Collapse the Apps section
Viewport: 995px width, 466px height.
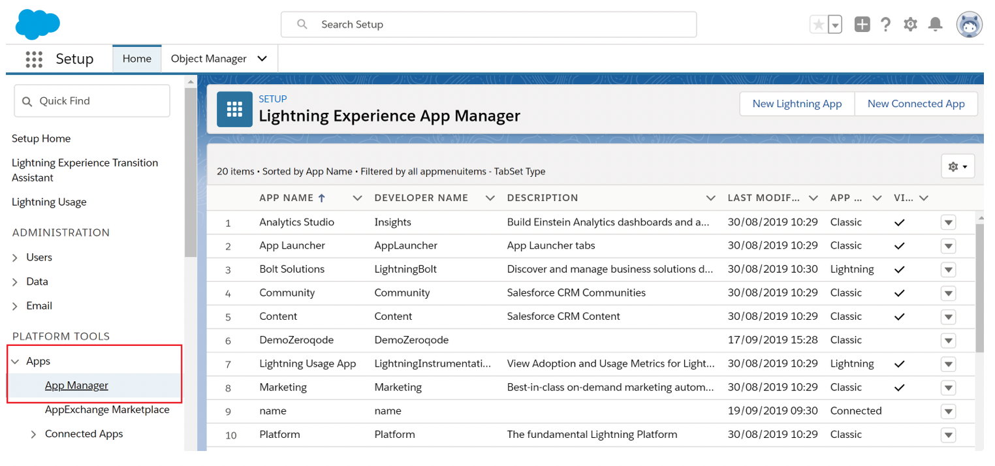pos(15,362)
